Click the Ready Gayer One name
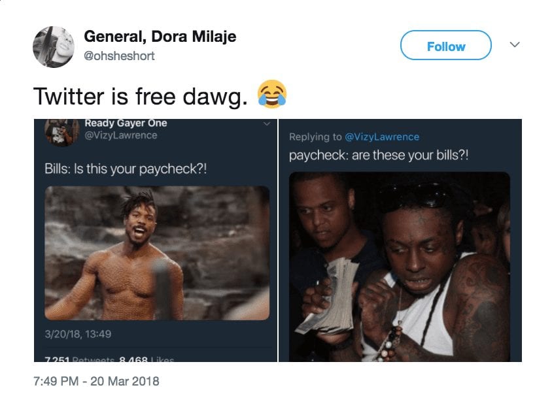Image resolution: width=552 pixels, height=396 pixels. pos(126,123)
